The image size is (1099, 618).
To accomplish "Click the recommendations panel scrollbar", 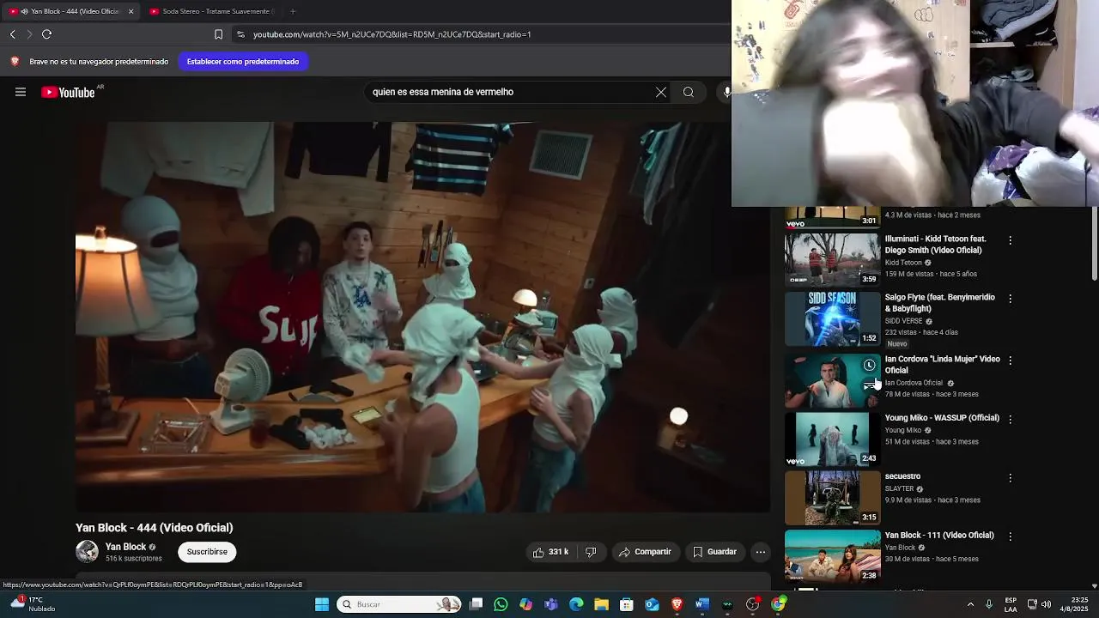I will pos(1094,245).
